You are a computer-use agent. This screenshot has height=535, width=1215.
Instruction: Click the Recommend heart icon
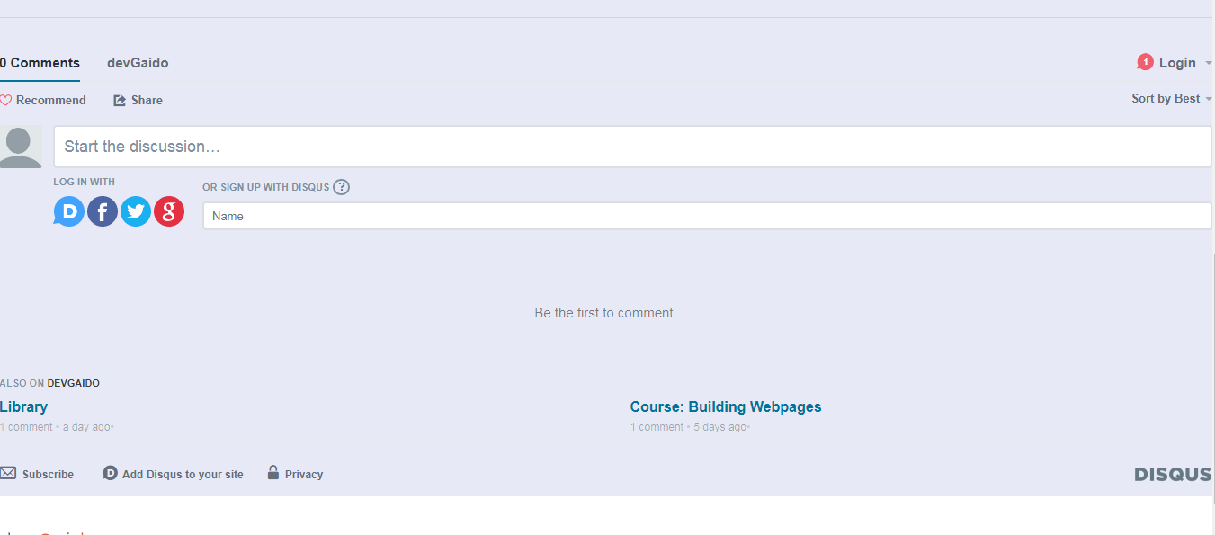(x=5, y=100)
